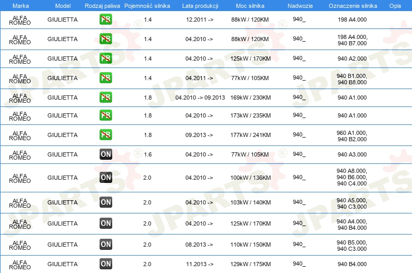Select the 940 A4.000, 940 B4.000 engine codes
412x273 pixels.
pos(352,225)
